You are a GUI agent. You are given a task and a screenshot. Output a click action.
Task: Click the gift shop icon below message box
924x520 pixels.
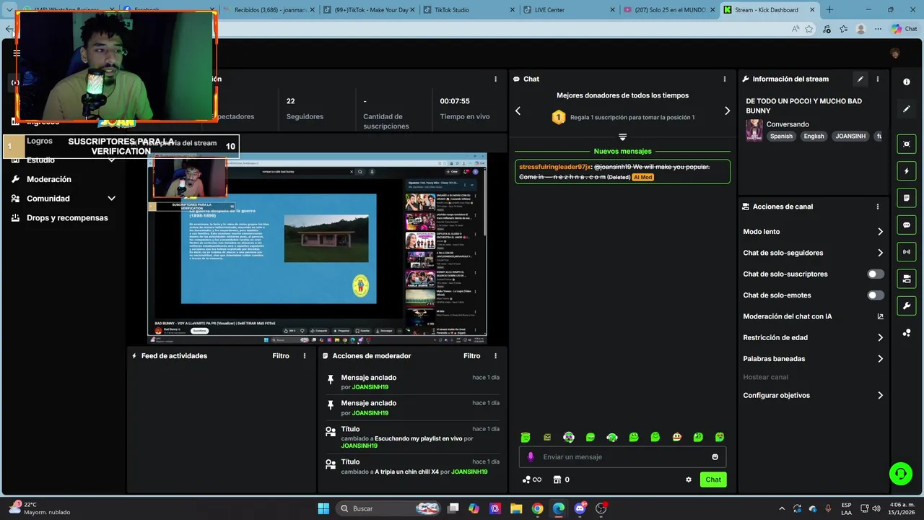click(557, 480)
